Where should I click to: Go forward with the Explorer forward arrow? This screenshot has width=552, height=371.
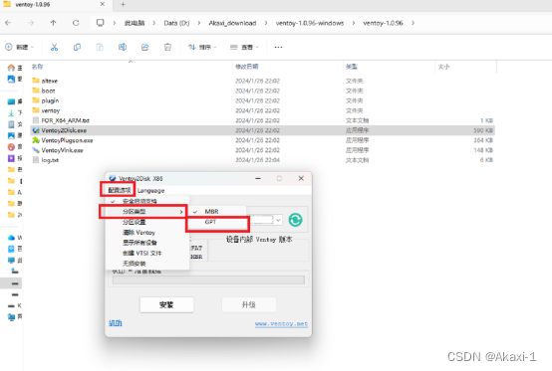click(x=31, y=23)
